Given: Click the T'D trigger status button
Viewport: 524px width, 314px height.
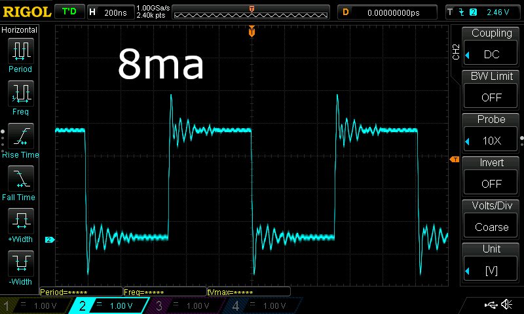Looking at the screenshot, I should (69, 12).
